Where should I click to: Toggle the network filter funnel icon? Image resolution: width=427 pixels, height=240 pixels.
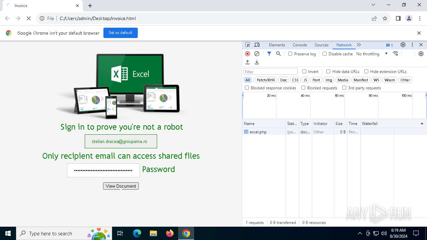pyautogui.click(x=269, y=54)
